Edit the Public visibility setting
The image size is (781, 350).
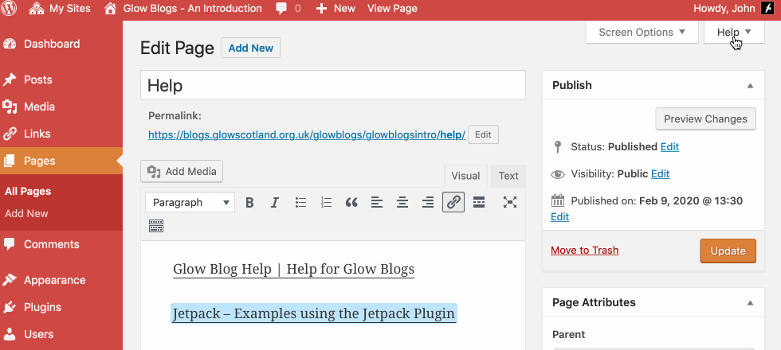(660, 174)
